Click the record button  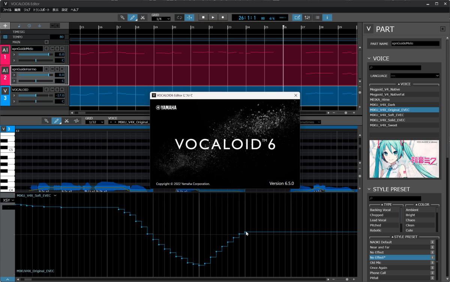pyautogui.click(x=223, y=17)
